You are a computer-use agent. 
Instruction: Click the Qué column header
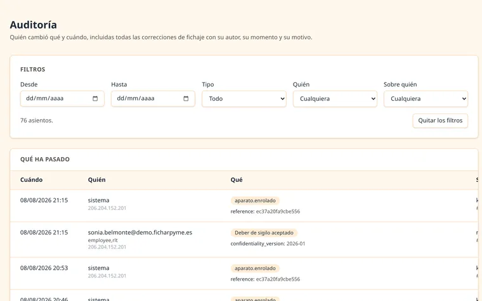[237, 180]
